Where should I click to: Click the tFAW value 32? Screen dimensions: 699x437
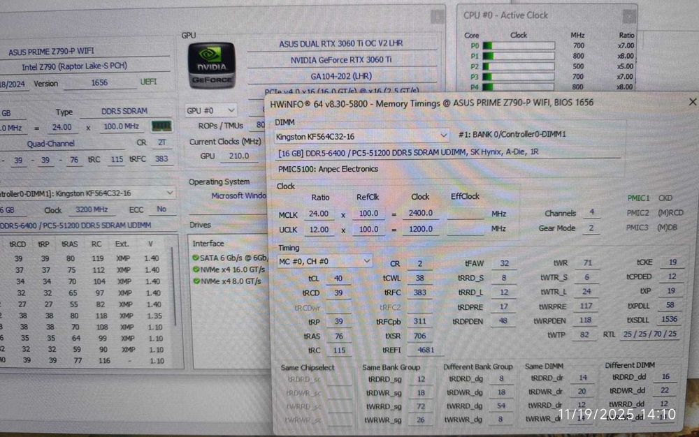[504, 263]
